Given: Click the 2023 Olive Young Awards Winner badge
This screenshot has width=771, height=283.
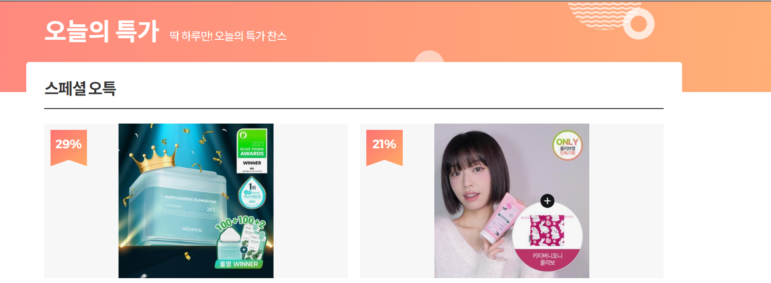Looking at the screenshot, I should (x=252, y=151).
